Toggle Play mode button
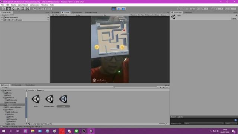Image resolution: width=238 pixels, height=134 pixels. click(x=114, y=9)
